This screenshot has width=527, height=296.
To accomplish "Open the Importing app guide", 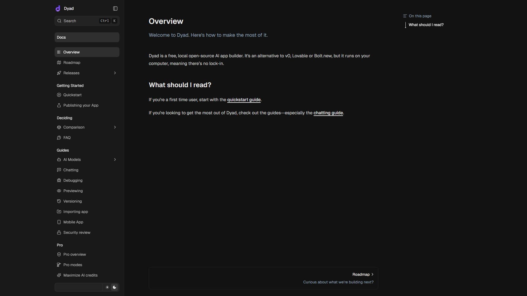I will [x=87, y=212].
